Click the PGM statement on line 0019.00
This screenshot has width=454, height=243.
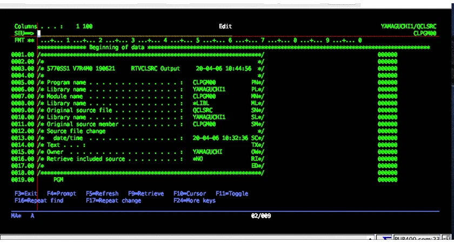[58, 180]
